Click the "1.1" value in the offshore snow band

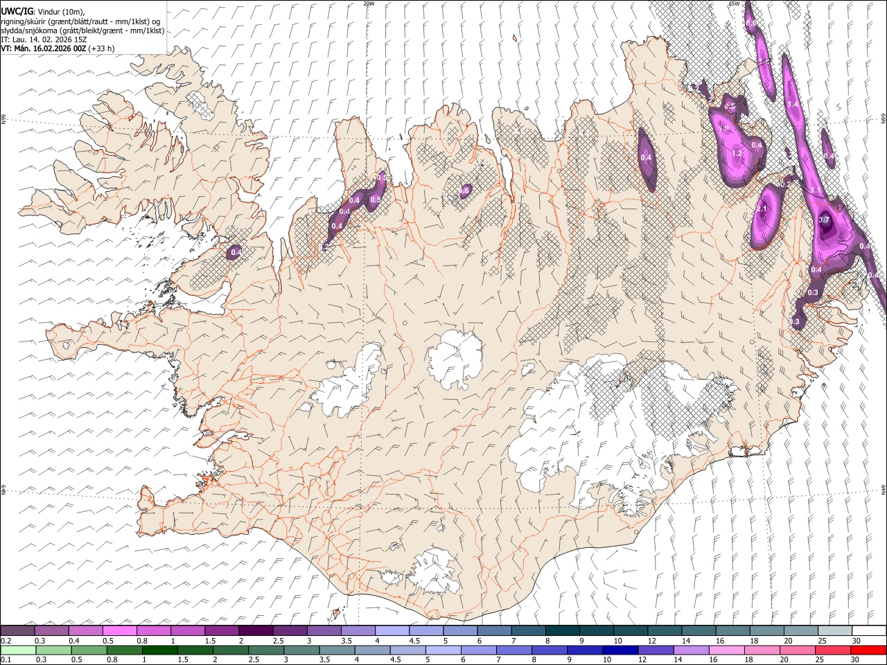point(816,190)
